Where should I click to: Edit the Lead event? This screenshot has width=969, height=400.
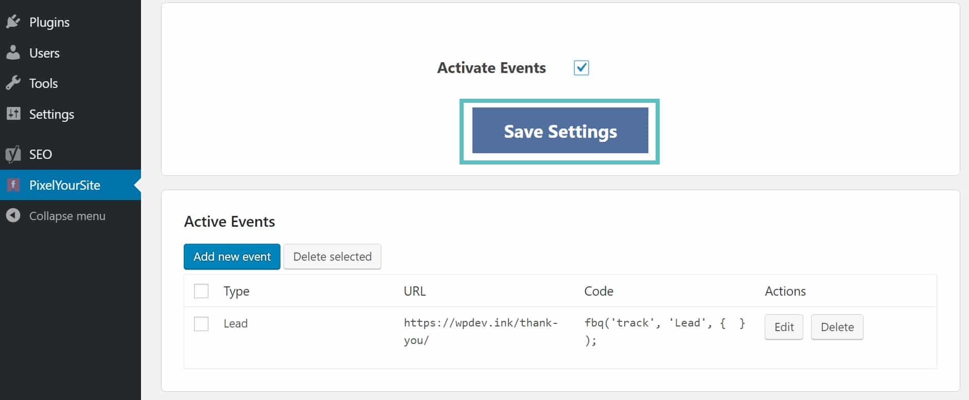point(784,327)
